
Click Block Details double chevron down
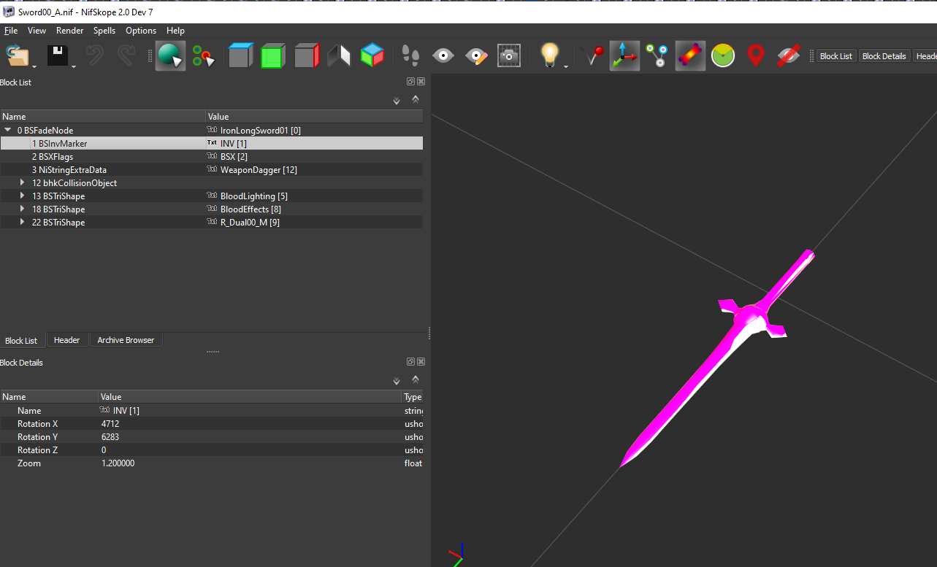click(x=397, y=381)
